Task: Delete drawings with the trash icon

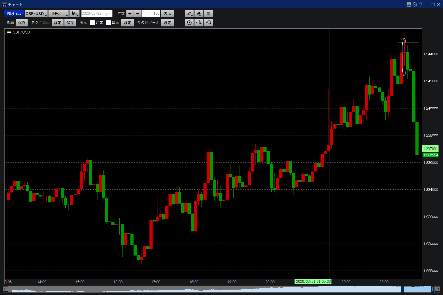Action: tap(209, 14)
